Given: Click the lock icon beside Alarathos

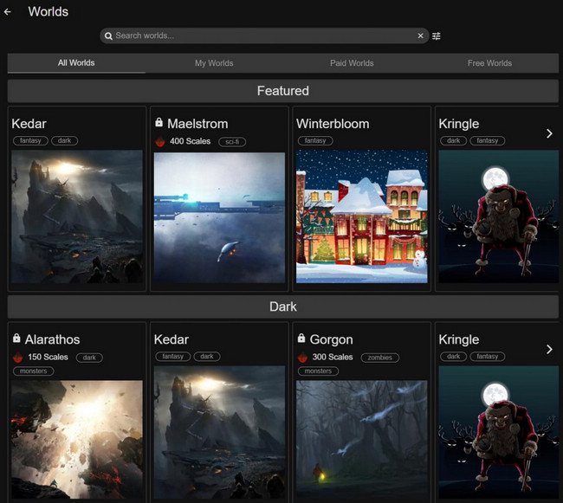Looking at the screenshot, I should [16, 339].
